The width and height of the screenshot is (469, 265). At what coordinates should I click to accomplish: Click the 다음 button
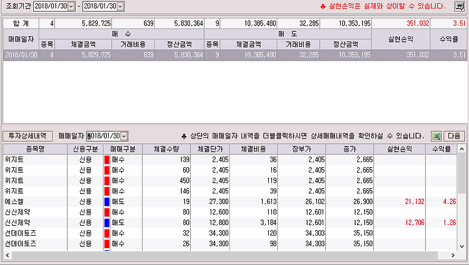point(454,136)
